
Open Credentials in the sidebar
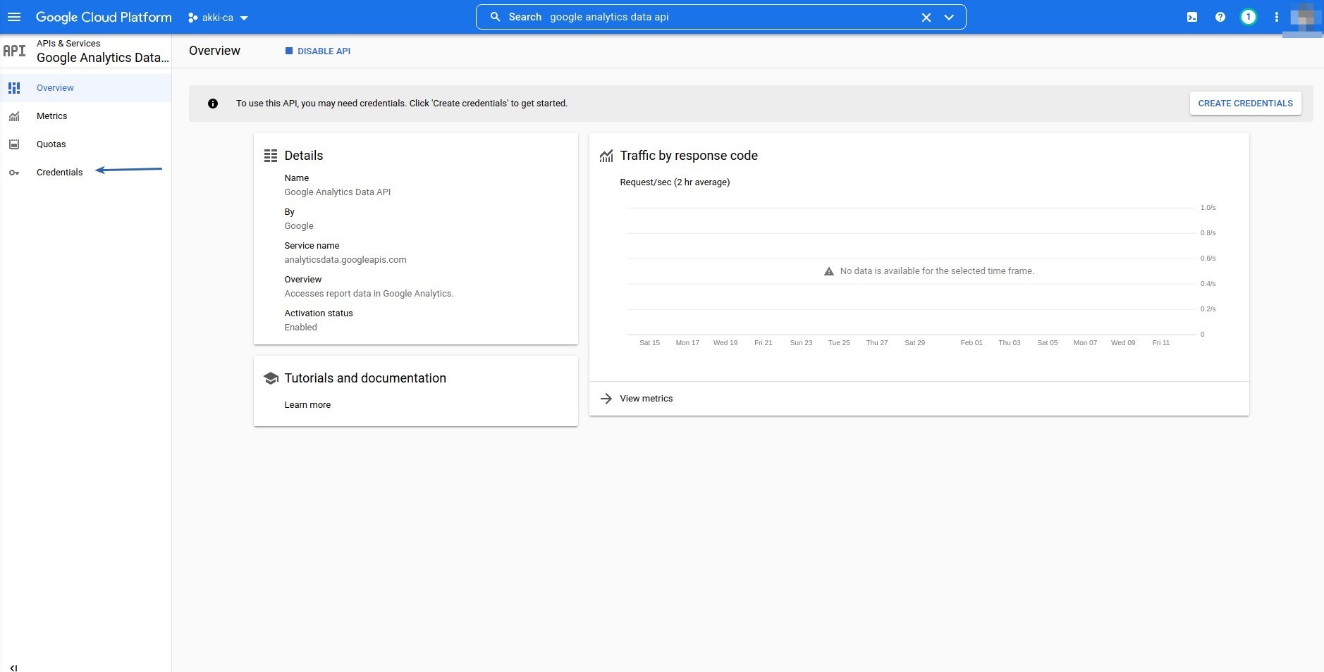click(x=59, y=173)
